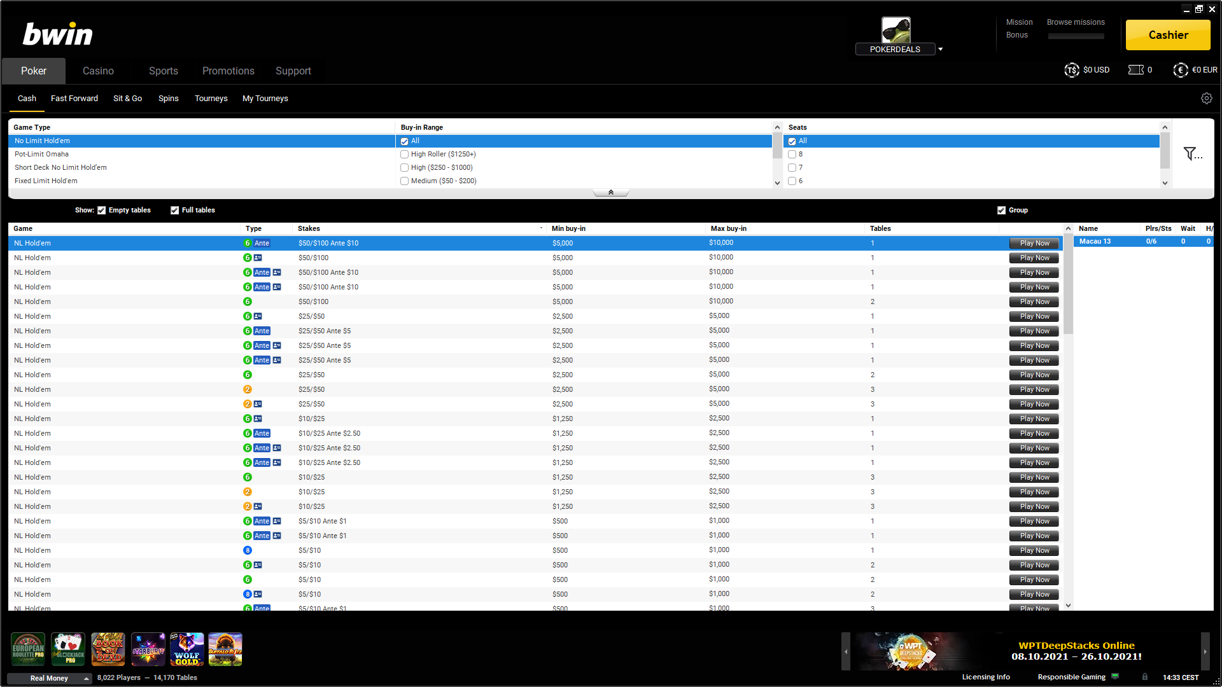Open the POKERDEALS account dropdown arrow
1222x687 pixels.
(x=941, y=49)
